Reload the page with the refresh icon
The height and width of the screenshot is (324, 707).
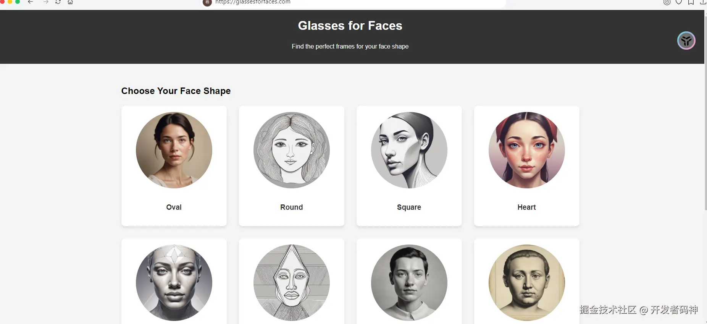pos(58,2)
